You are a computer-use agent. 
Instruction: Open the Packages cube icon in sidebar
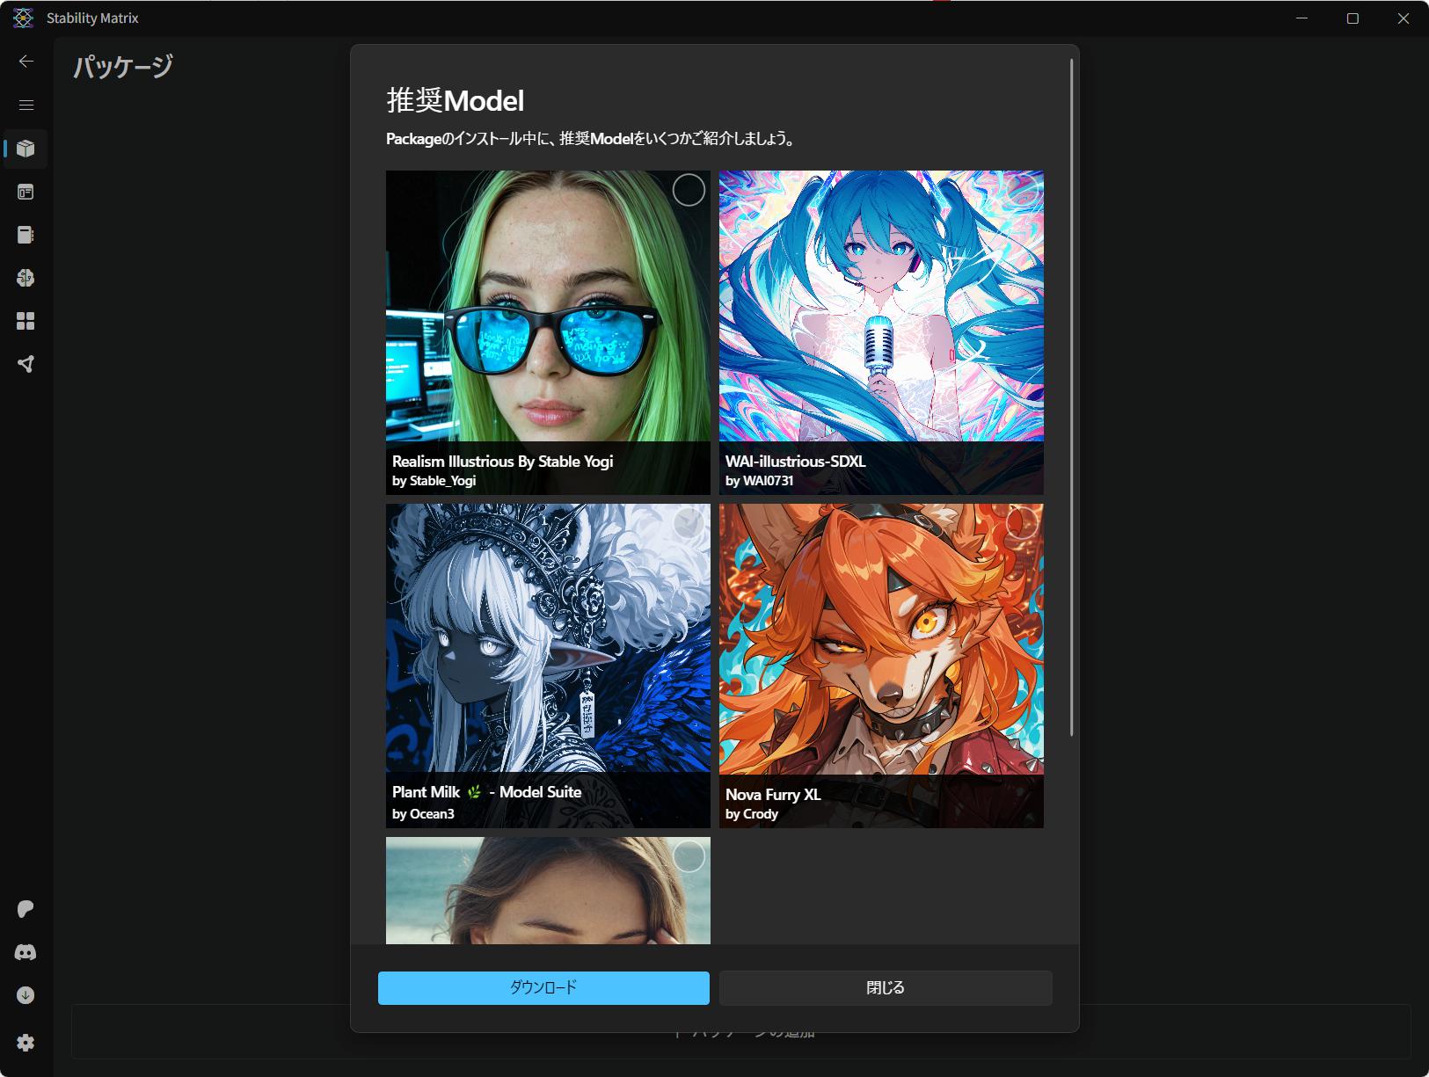click(x=26, y=149)
